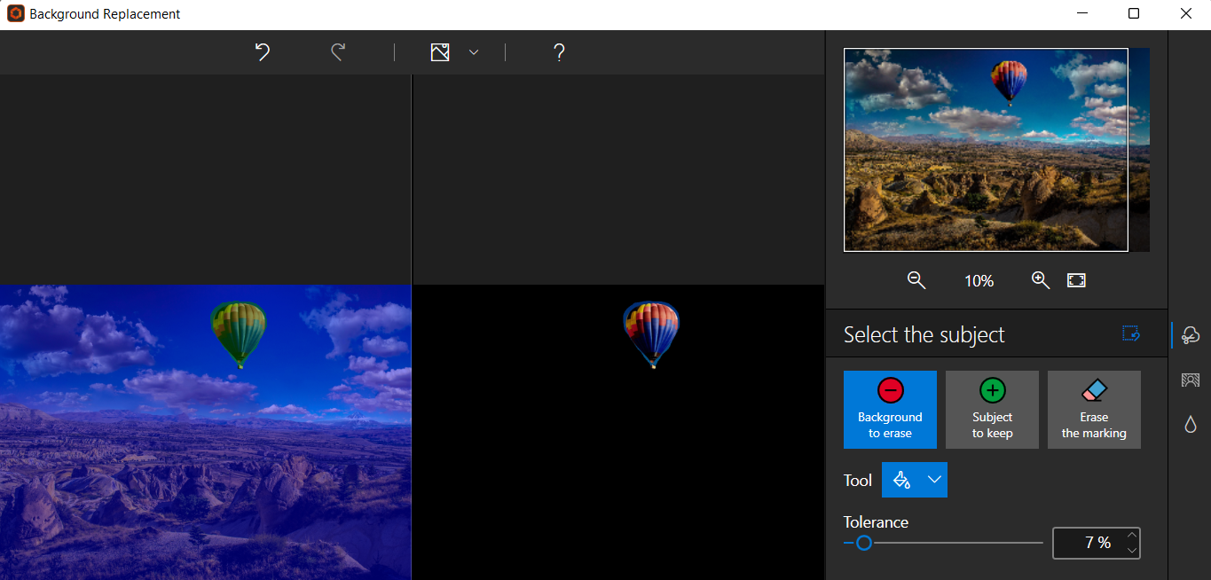This screenshot has width=1211, height=580.
Task: Increase the Tolerance value by one step
Action: coord(1131,535)
